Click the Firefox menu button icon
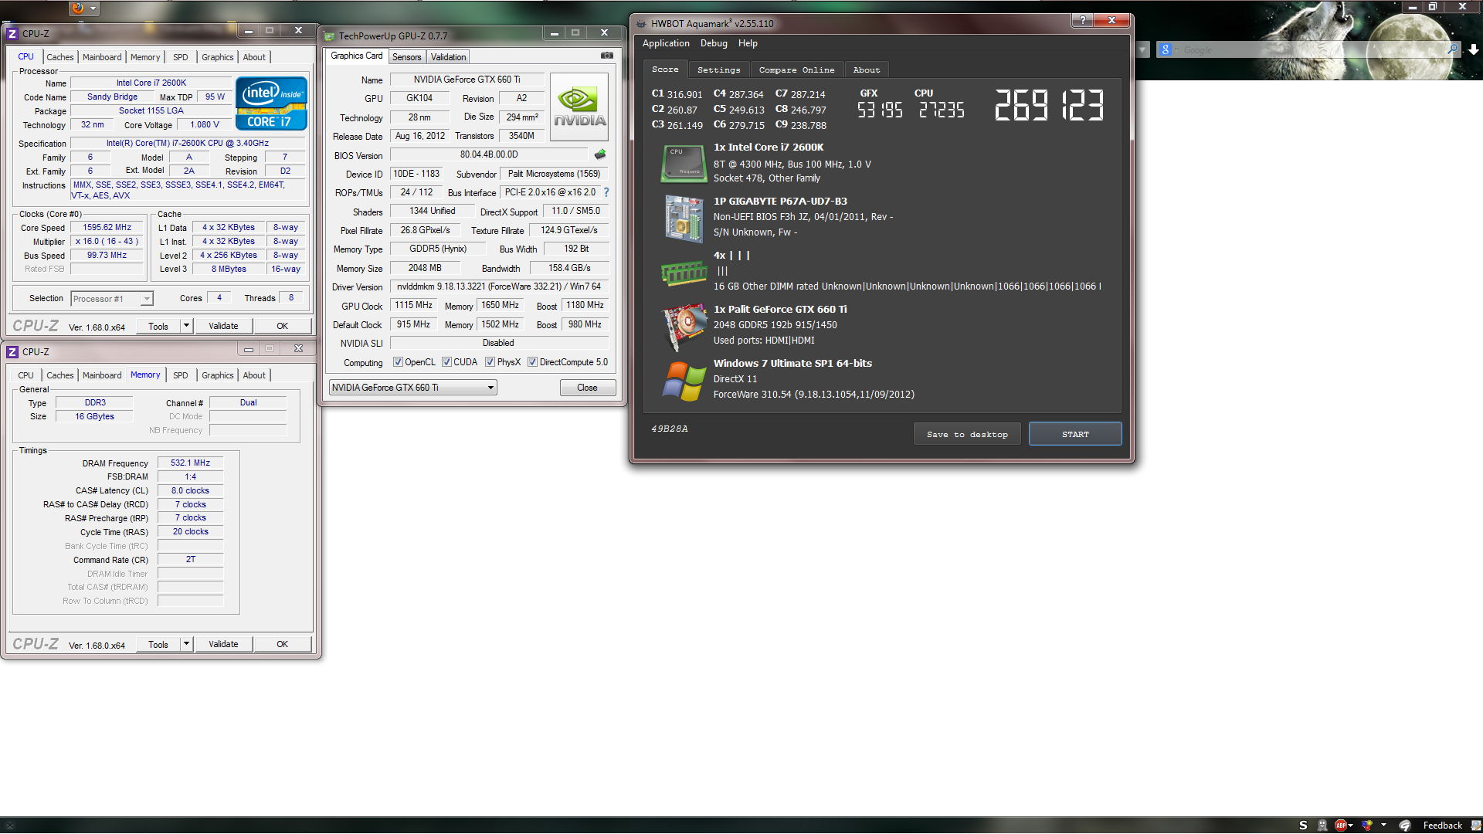 click(78, 8)
